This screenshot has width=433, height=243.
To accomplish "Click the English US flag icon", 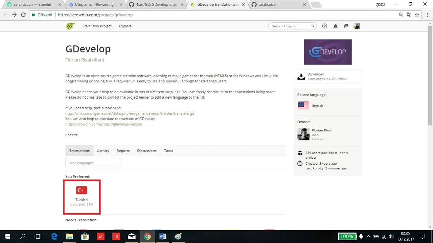I will [x=303, y=105].
